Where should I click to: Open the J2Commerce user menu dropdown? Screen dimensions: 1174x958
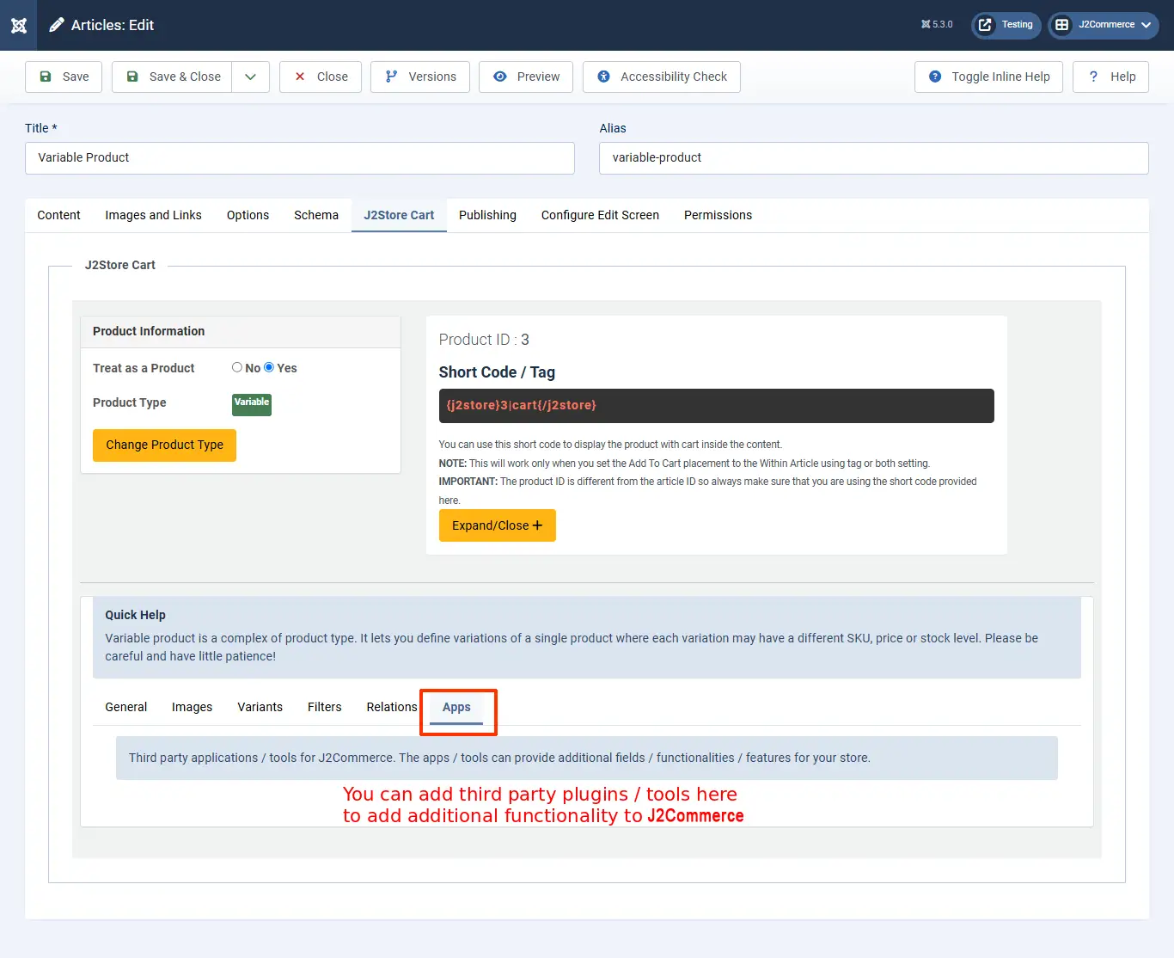click(1104, 25)
